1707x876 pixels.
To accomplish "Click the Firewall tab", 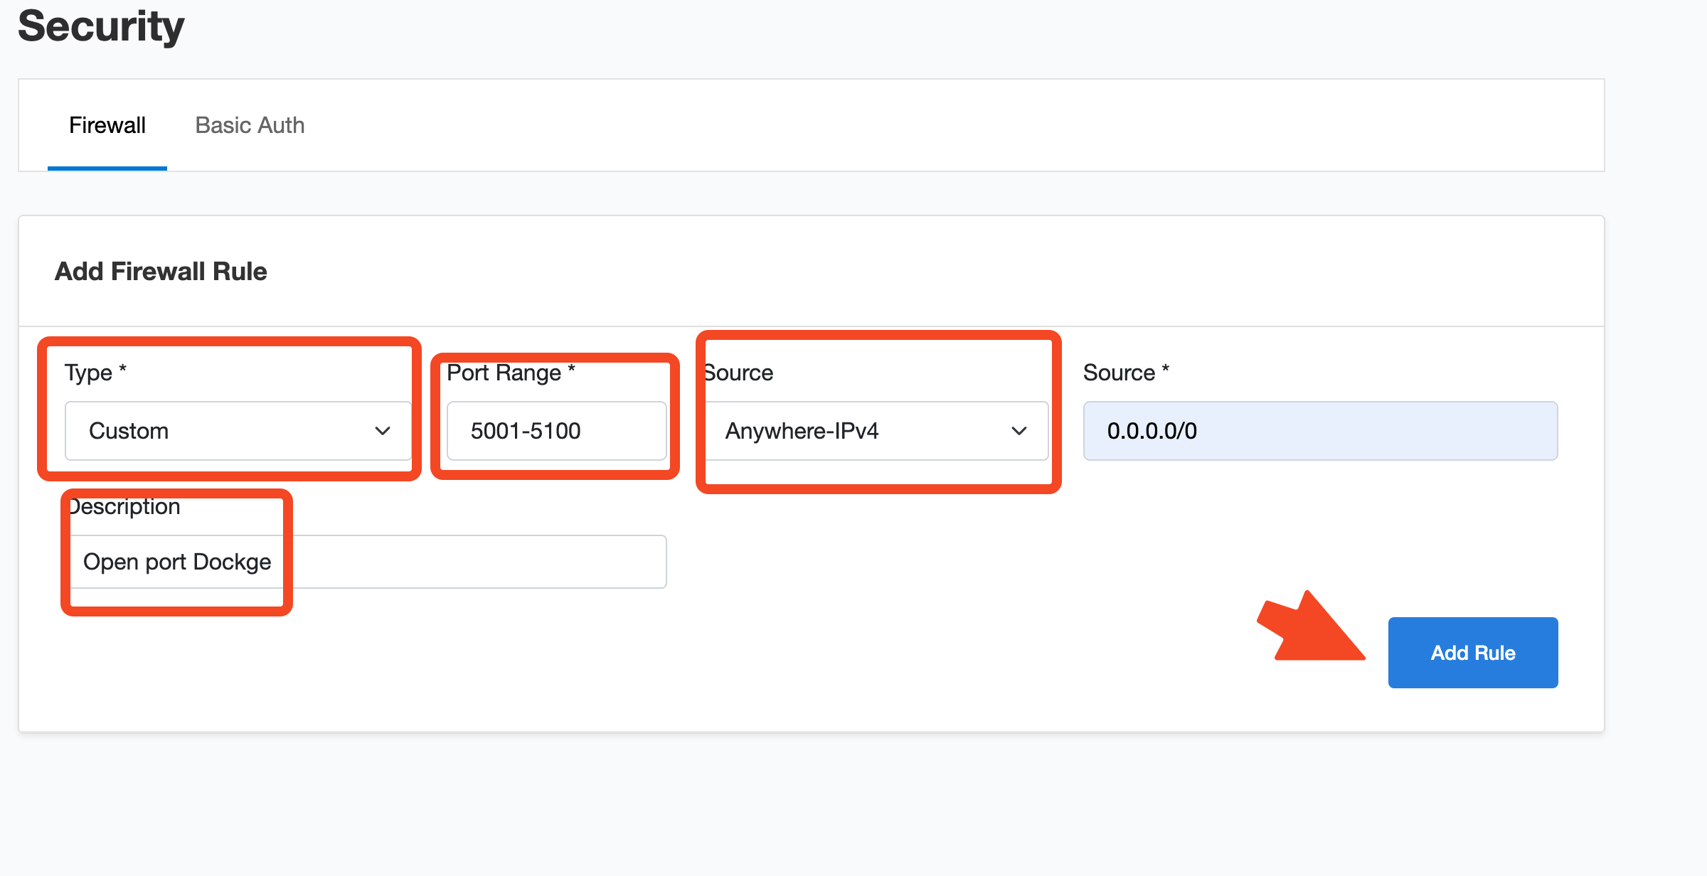I will click(x=107, y=125).
